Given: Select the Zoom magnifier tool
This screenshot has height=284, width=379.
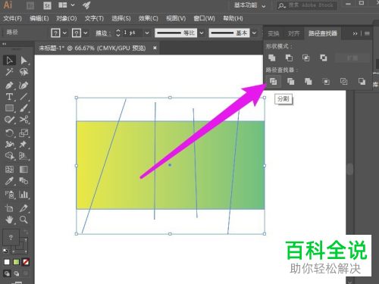Looking at the screenshot, I should [x=23, y=220].
